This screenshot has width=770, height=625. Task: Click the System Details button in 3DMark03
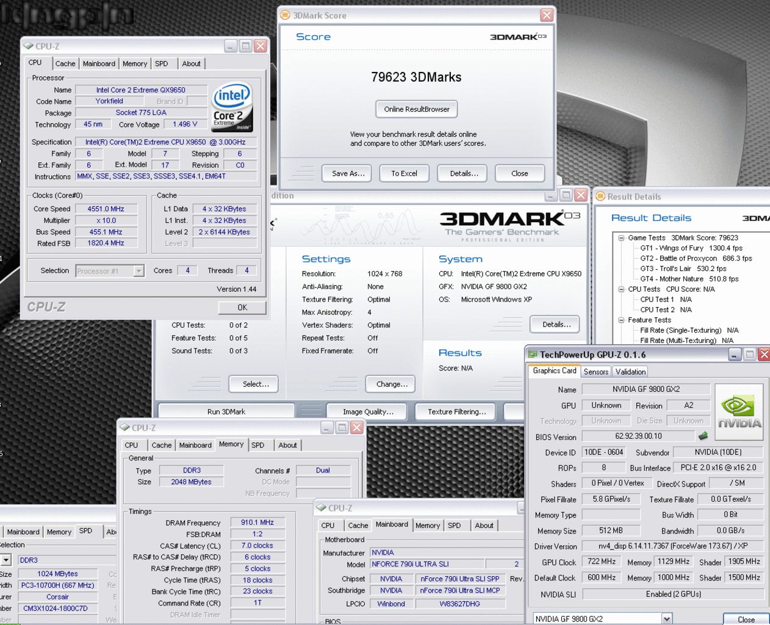click(x=555, y=324)
